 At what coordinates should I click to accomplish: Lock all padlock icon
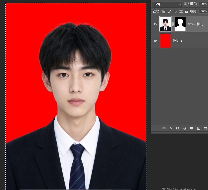(x=187, y=11)
